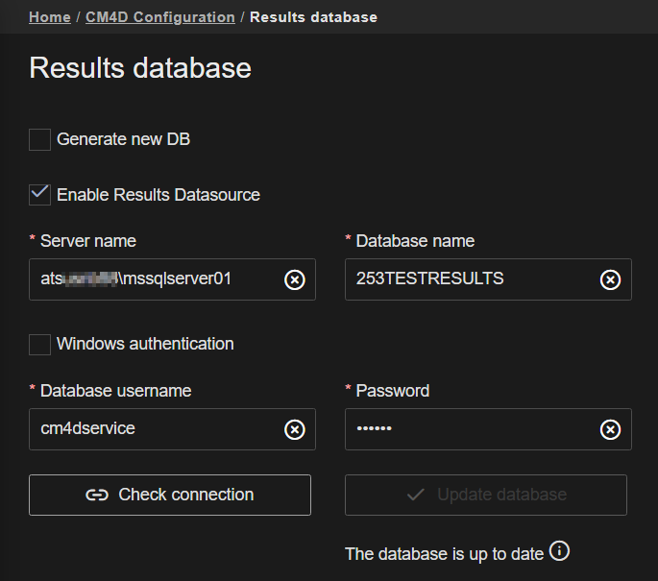The image size is (658, 581).
Task: Clear the Database username field
Action: tap(295, 429)
